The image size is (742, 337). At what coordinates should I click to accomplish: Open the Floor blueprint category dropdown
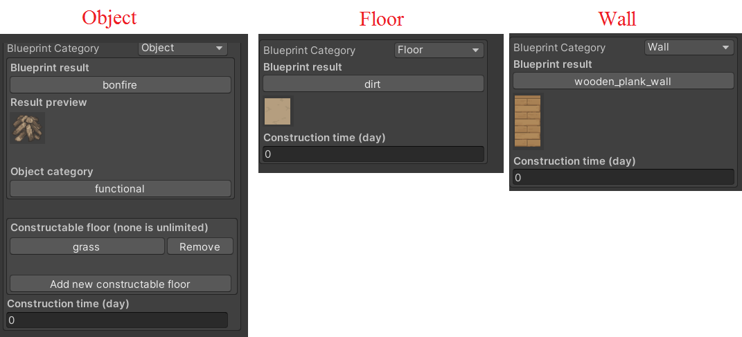(439, 50)
